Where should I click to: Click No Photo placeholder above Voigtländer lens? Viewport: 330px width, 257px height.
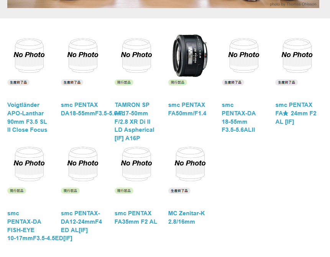(x=29, y=56)
